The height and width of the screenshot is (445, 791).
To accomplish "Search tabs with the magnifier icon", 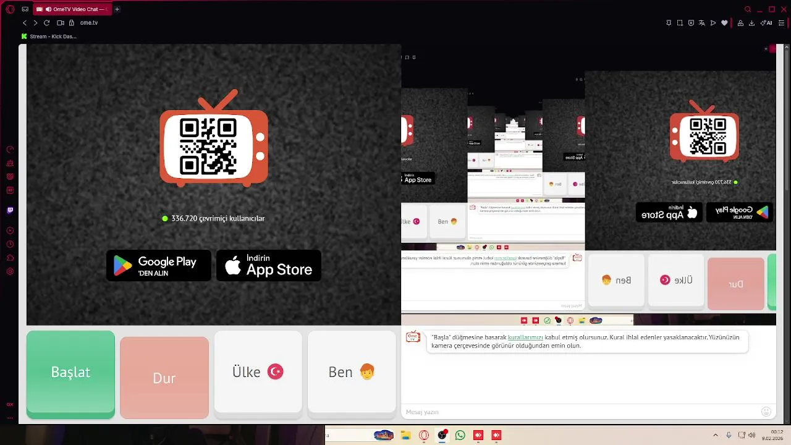I will [748, 9].
